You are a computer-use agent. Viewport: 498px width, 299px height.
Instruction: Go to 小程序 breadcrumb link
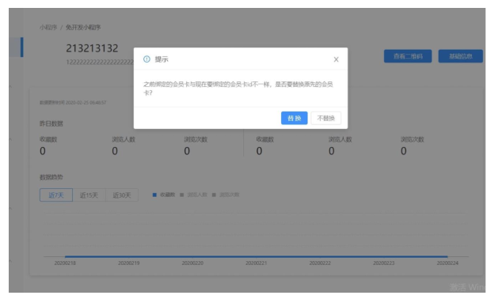pyautogui.click(x=48, y=28)
